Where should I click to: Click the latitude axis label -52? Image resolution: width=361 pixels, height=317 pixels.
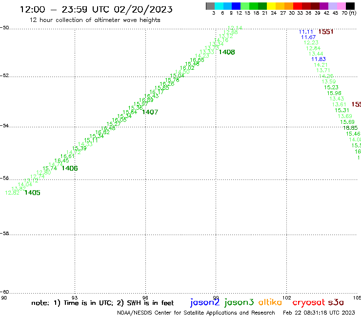pos(4,76)
